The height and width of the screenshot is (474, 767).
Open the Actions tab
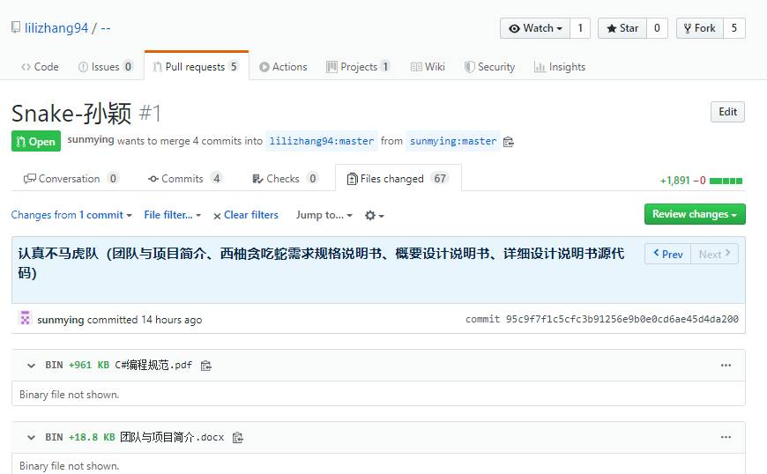click(x=283, y=67)
